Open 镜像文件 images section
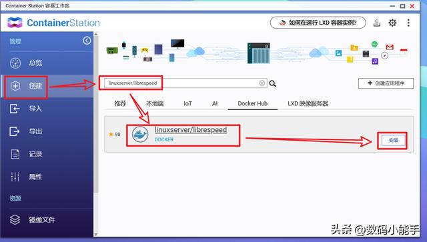The width and height of the screenshot is (427, 242). point(47,220)
